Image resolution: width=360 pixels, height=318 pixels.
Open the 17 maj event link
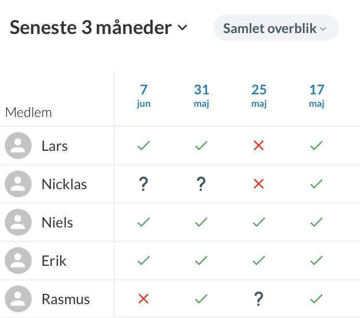coord(316,96)
